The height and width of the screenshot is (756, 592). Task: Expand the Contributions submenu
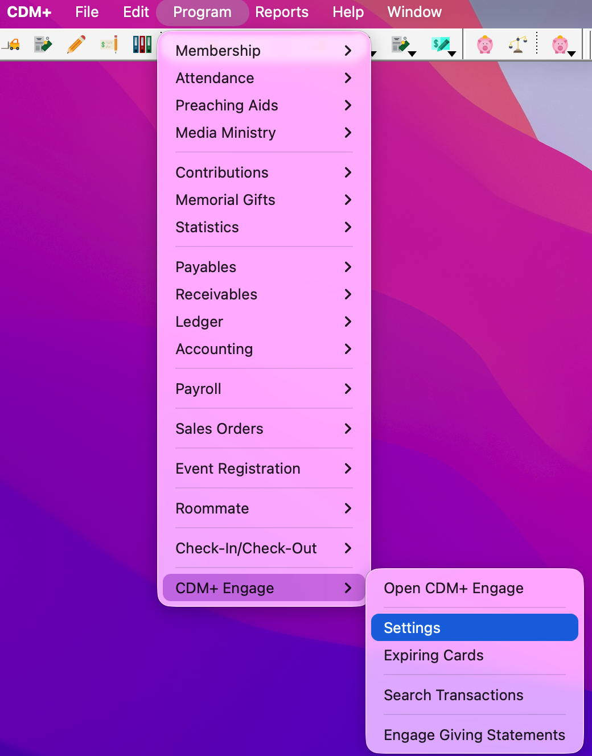pos(264,172)
